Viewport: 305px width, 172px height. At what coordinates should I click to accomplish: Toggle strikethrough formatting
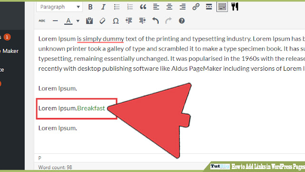42,21
